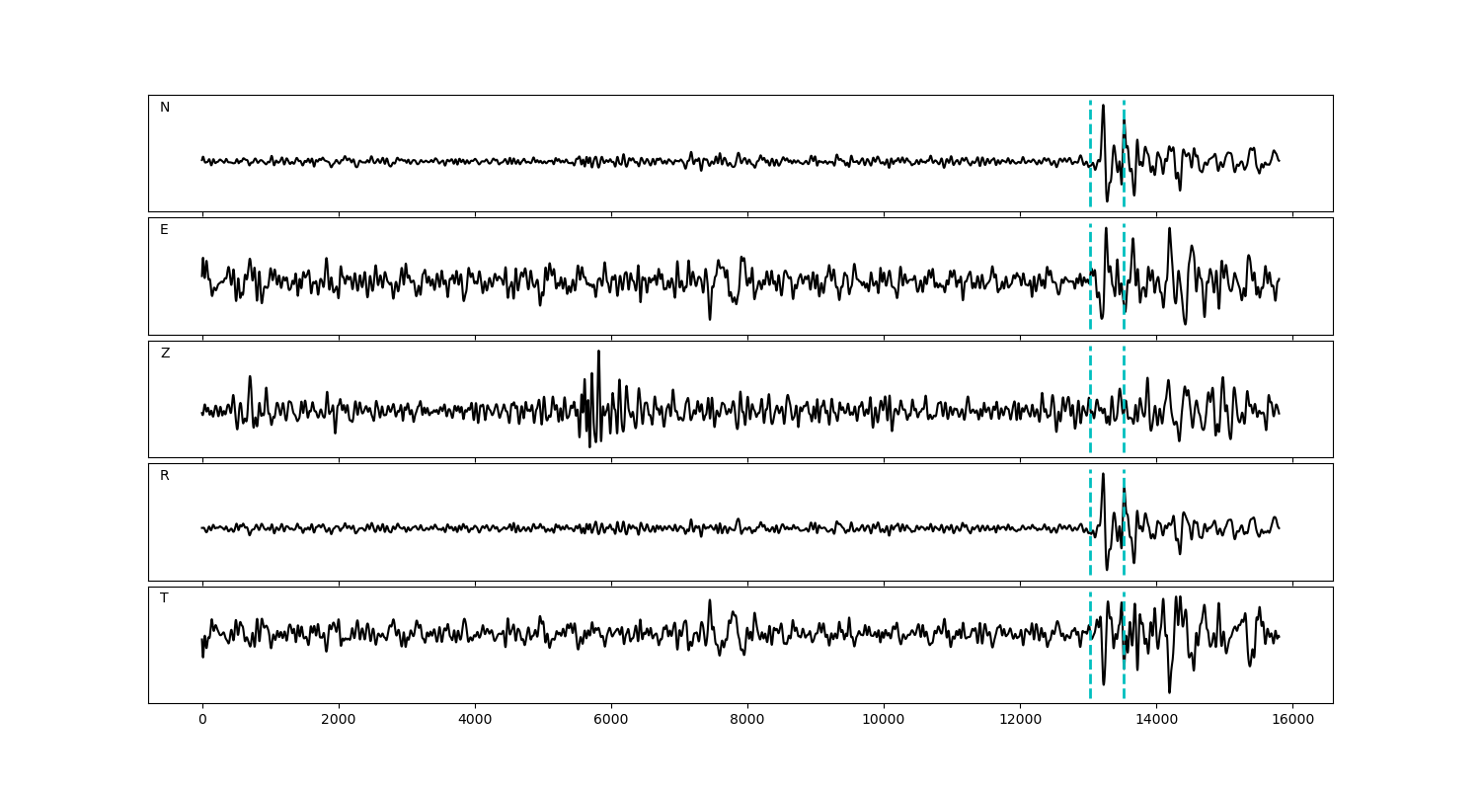1481x790 pixels.
Task: Click the T trace positive spike near 7450
Action: click(x=709, y=600)
